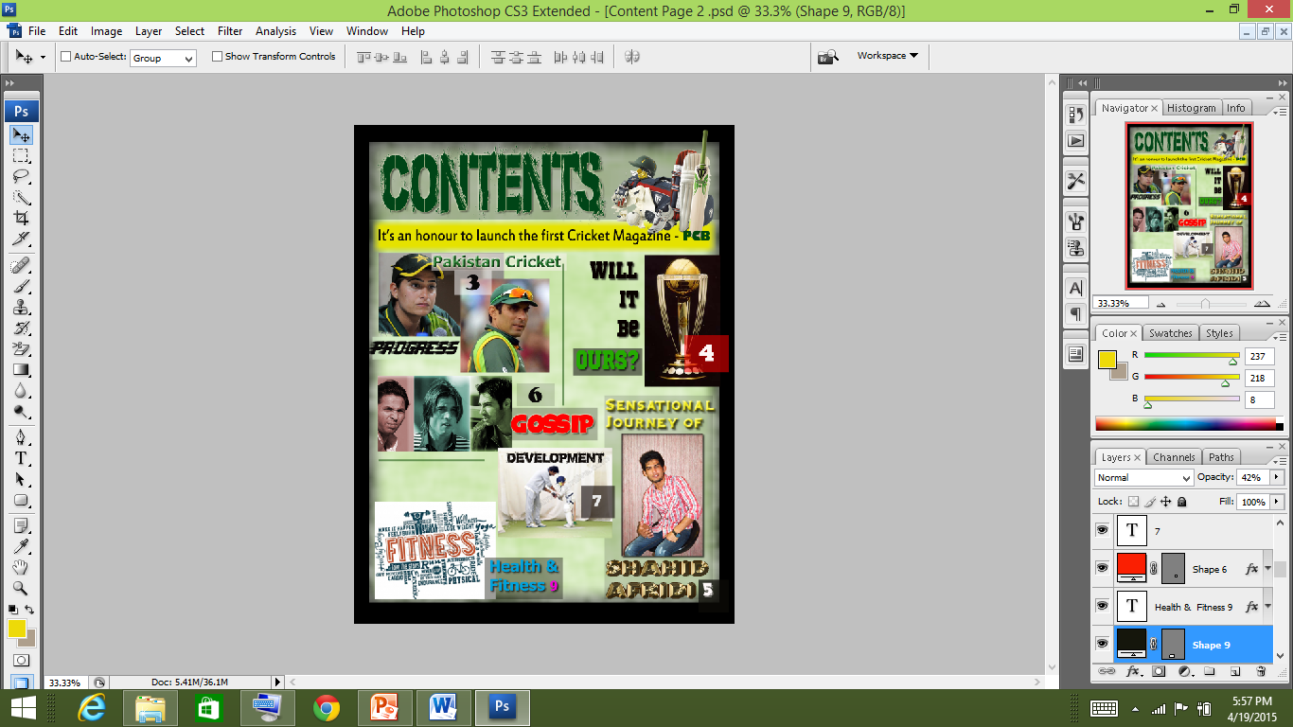The height and width of the screenshot is (727, 1293).
Task: Enable the Auto-Select checkbox
Action: (x=66, y=57)
